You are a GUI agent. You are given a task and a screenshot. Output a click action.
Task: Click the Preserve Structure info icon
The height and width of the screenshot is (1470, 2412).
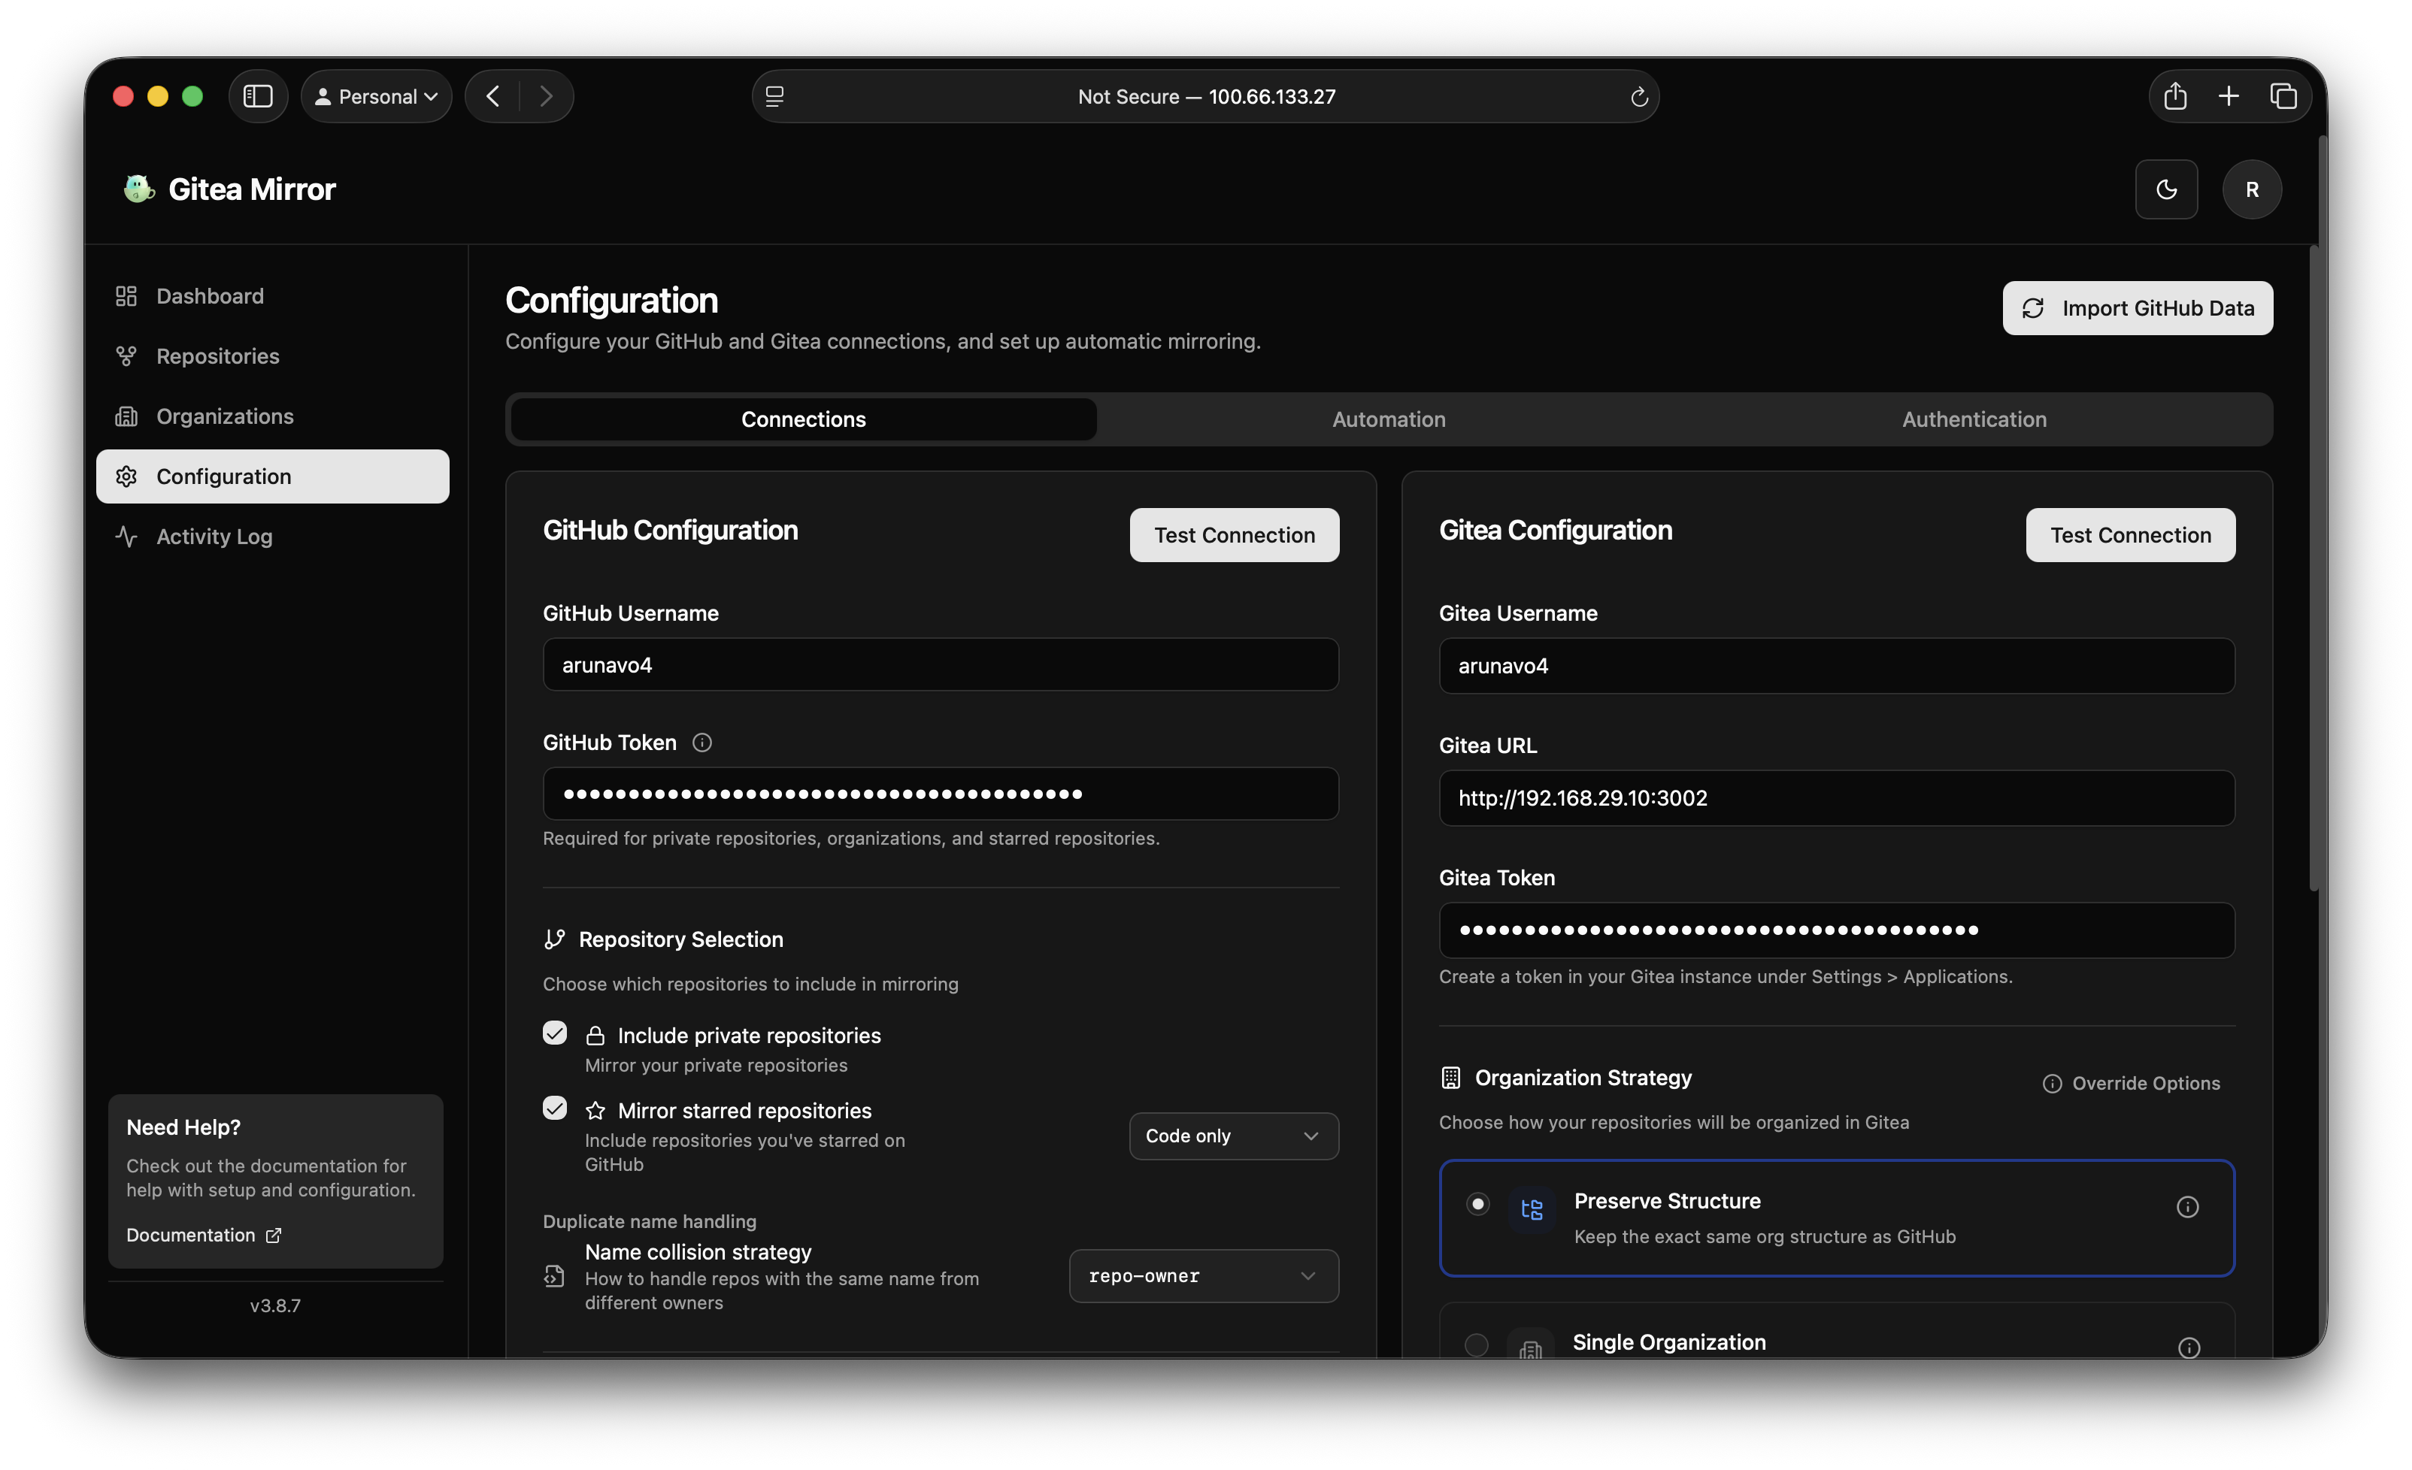click(x=2188, y=1205)
